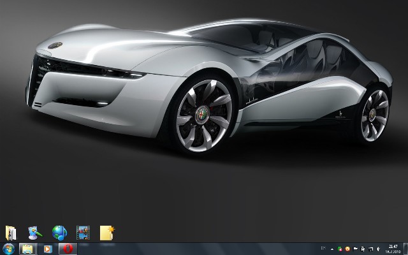Open the clock showing 21:47
Viewport: 408px width, 255px height.
[392, 249]
